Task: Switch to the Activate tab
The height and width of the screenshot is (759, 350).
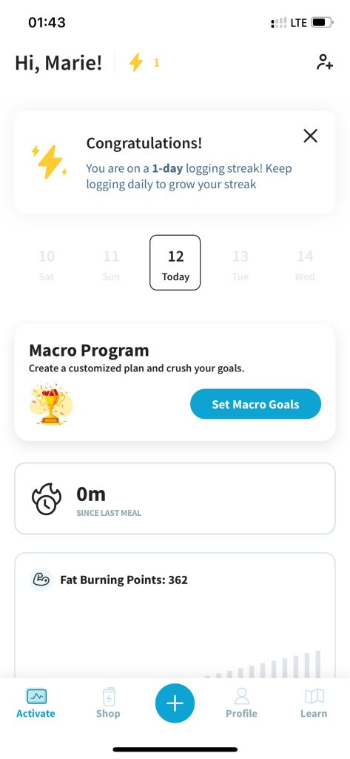Action: coord(36,703)
